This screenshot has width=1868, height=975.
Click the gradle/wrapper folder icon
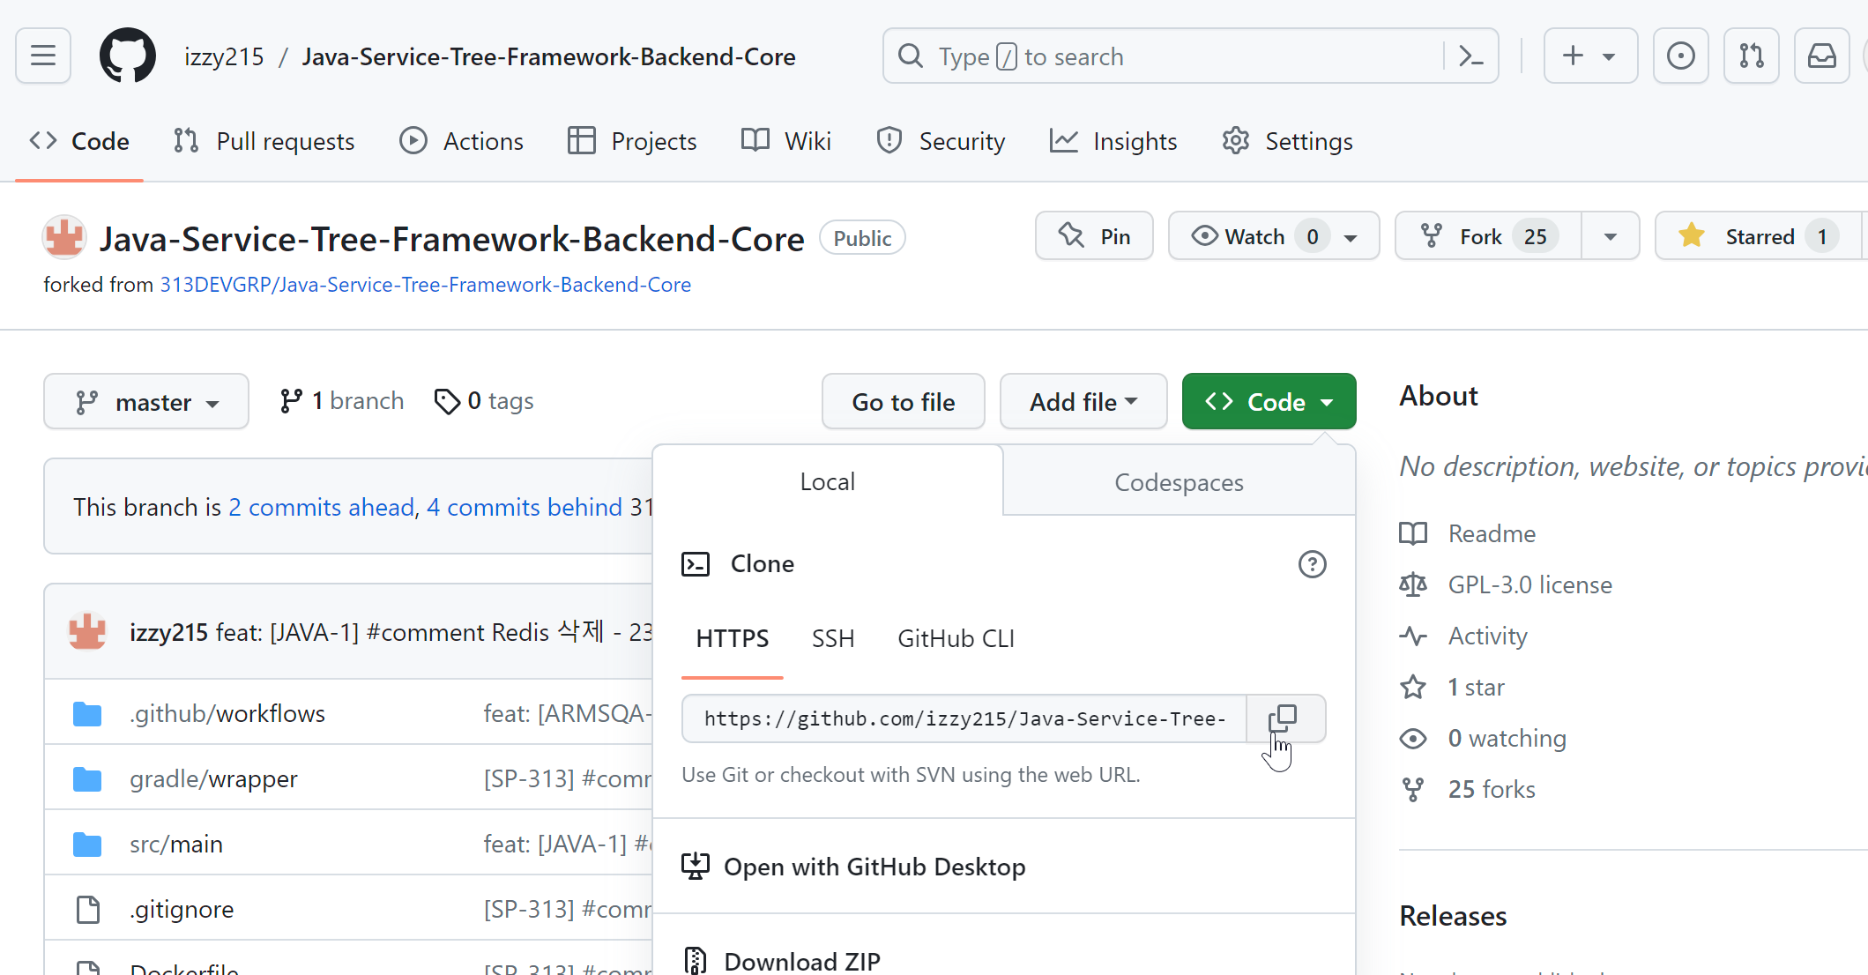pos(87,778)
